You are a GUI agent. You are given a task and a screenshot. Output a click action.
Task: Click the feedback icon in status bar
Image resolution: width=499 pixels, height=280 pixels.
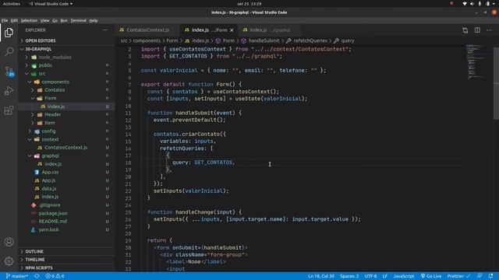click(480, 276)
